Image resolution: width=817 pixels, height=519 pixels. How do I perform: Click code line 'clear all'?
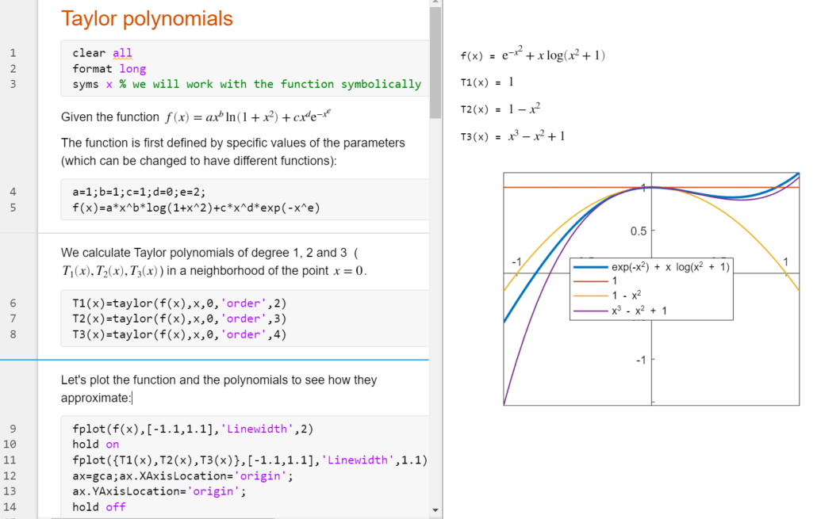[102, 53]
